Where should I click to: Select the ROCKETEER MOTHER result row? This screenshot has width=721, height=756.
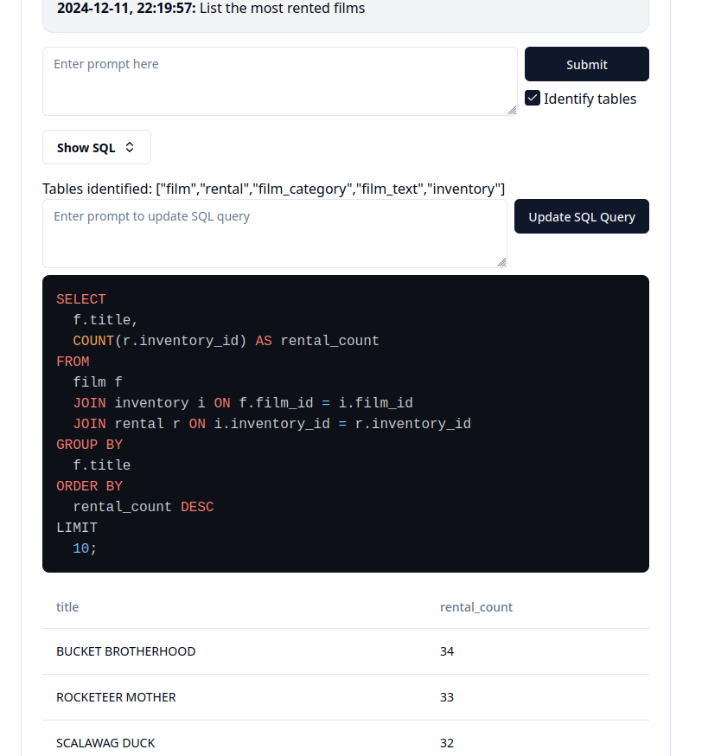point(115,697)
